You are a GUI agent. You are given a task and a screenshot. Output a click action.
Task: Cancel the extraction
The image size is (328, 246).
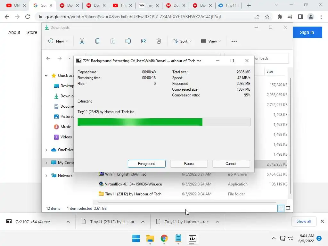(231, 164)
